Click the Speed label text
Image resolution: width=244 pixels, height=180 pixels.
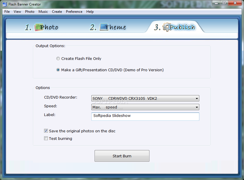click(50, 106)
